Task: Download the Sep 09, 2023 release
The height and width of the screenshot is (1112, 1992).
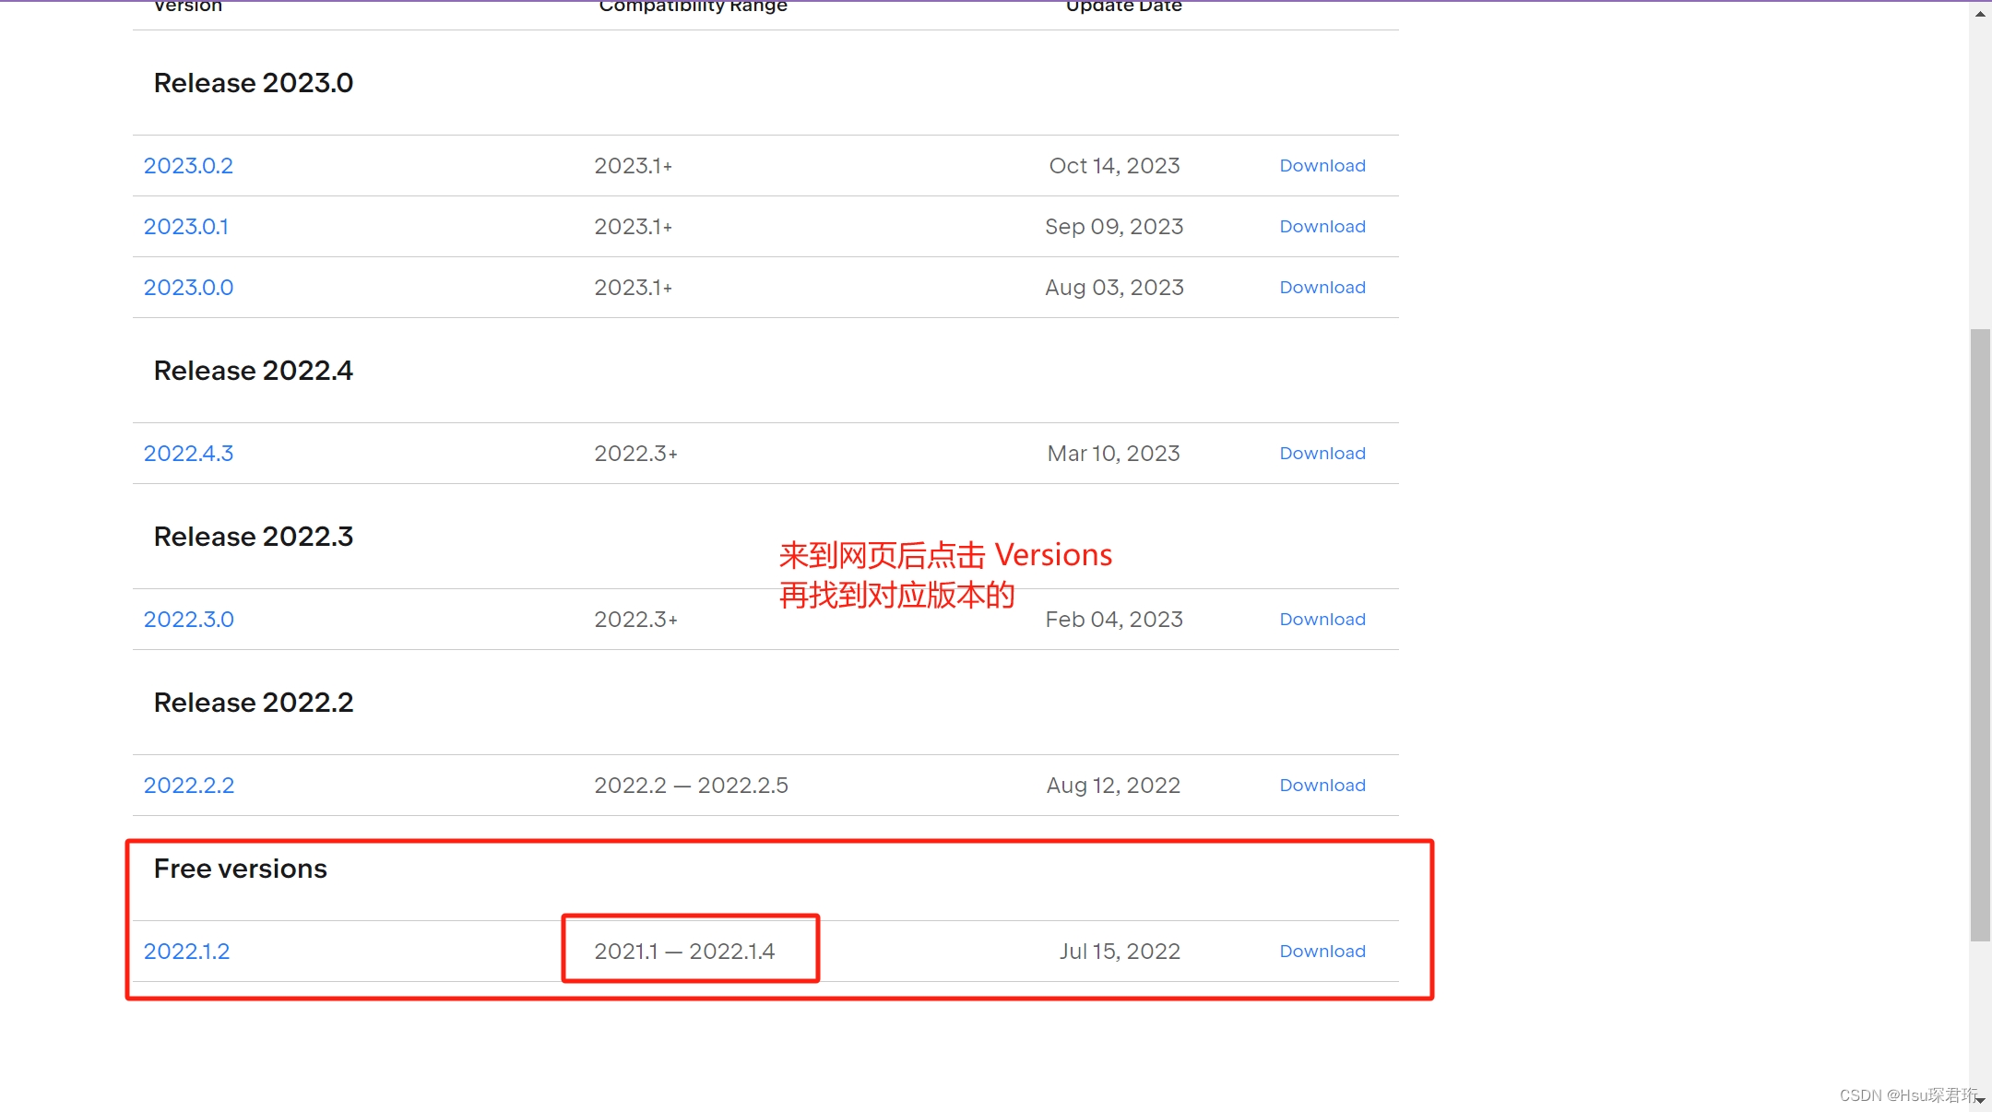Action: (x=1322, y=227)
